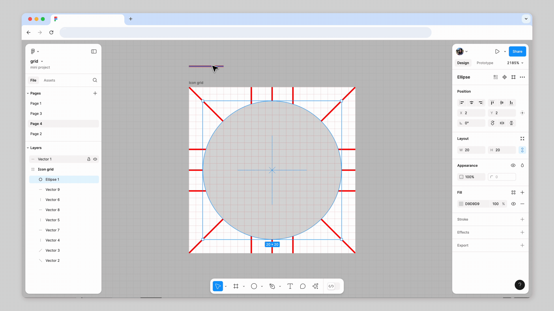Collapse the Pages section

(28, 93)
